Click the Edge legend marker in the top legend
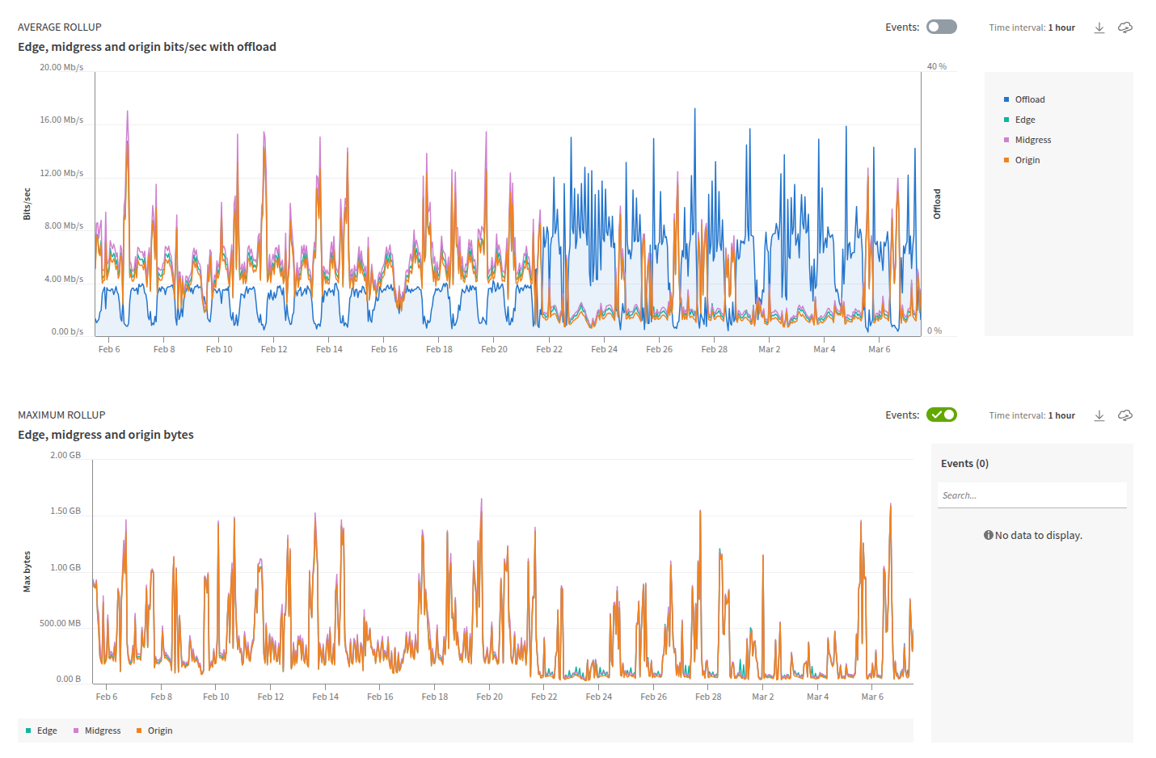The image size is (1156, 758). click(x=1006, y=119)
